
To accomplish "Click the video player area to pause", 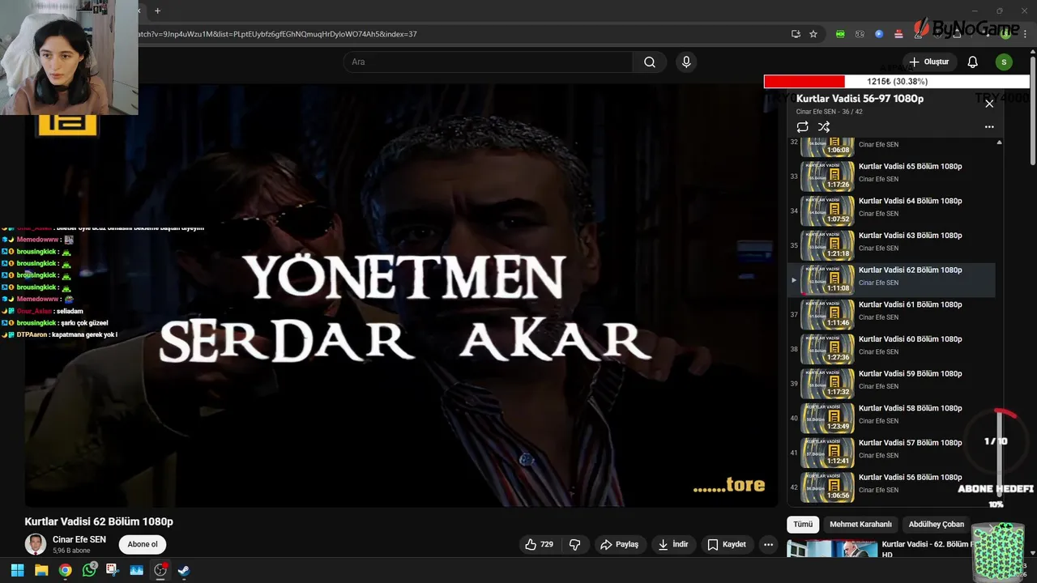I will [x=401, y=296].
